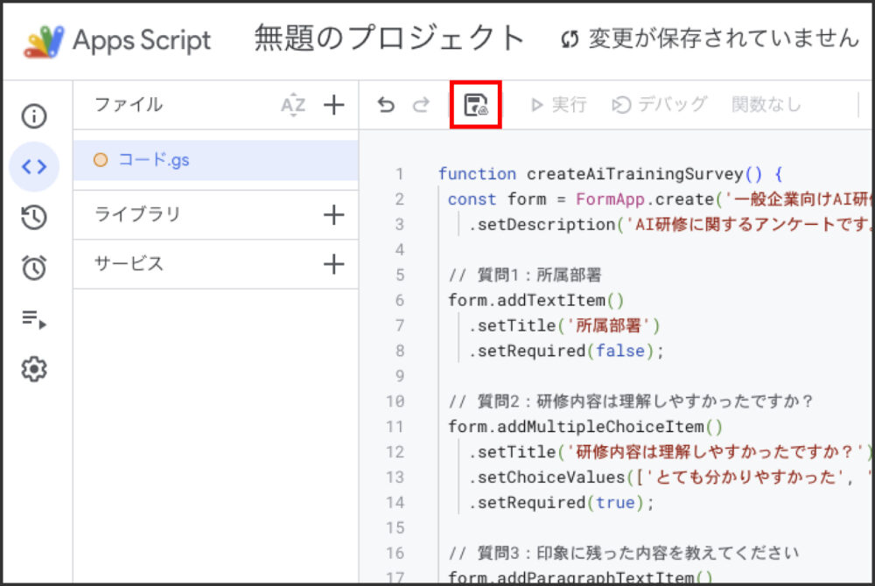Rename the 無題のプロジェクト title

pos(388,38)
